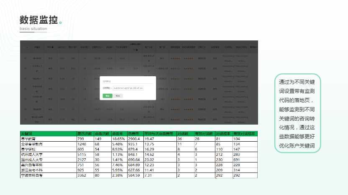Viewport: 348px width, 195px height.
Task: Click the 'basic situation' subtitle
Action: click(33, 28)
